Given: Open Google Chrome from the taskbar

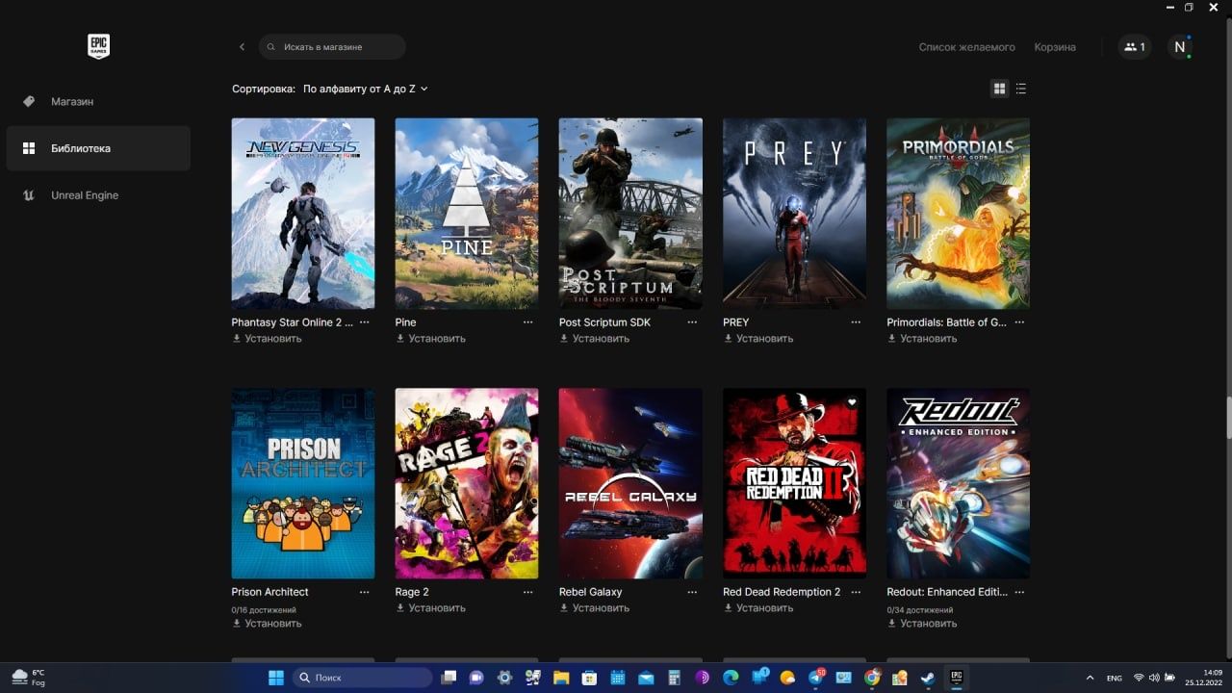Looking at the screenshot, I should (872, 678).
